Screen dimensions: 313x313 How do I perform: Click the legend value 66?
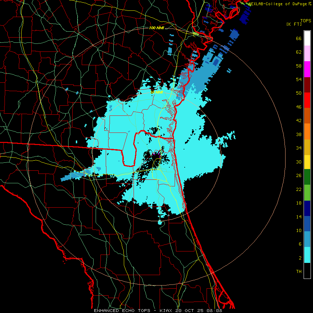coord(299,38)
